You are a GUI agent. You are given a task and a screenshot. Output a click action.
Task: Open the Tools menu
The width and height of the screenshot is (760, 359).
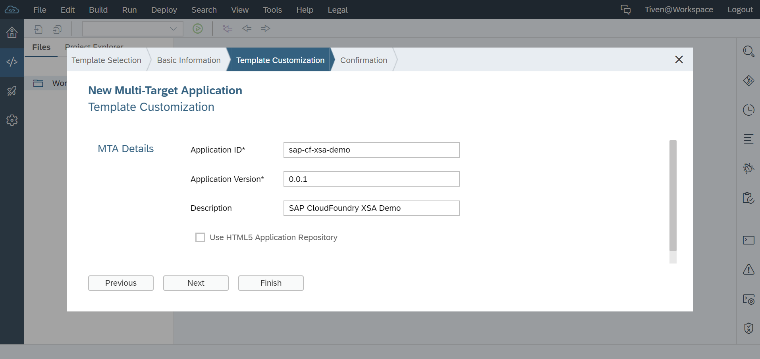pos(272,10)
